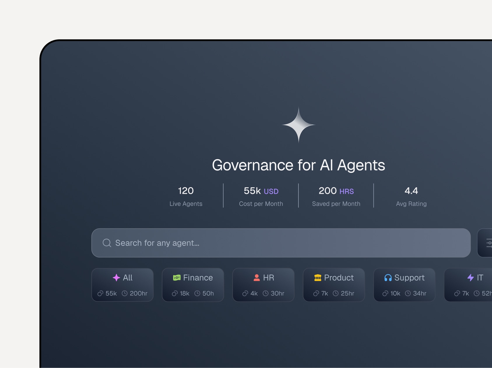
Task: Open the filter settings button
Action: (x=485, y=243)
